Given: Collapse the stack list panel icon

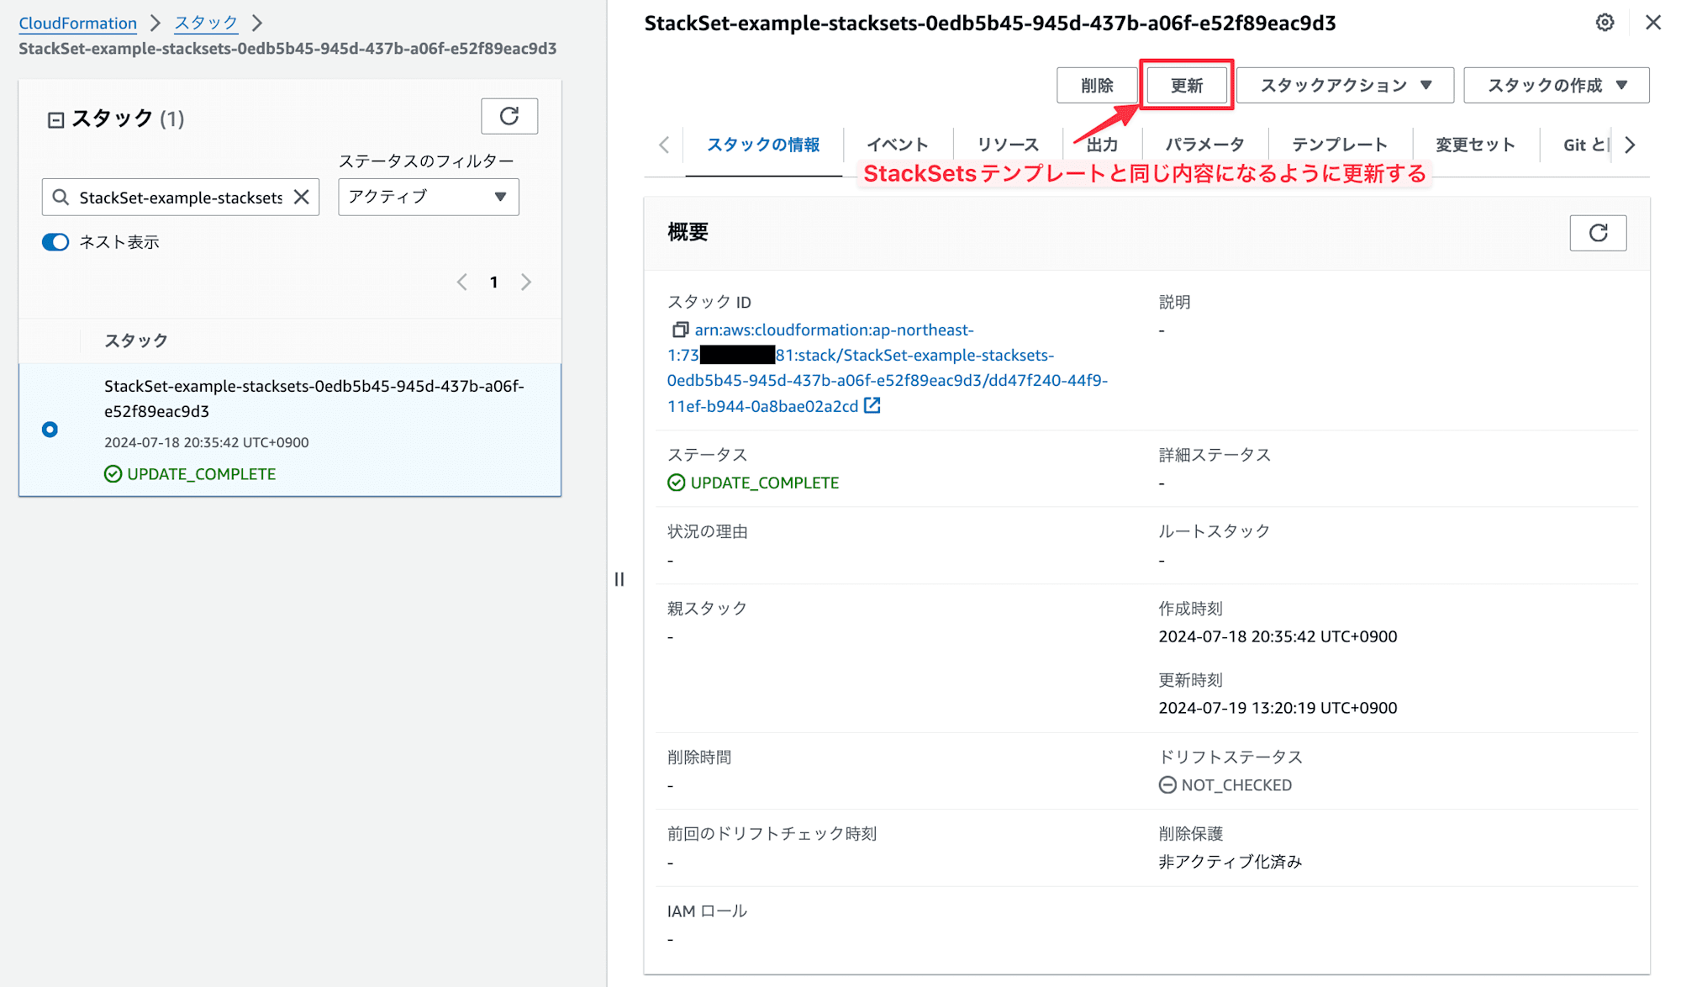Looking at the screenshot, I should [55, 120].
